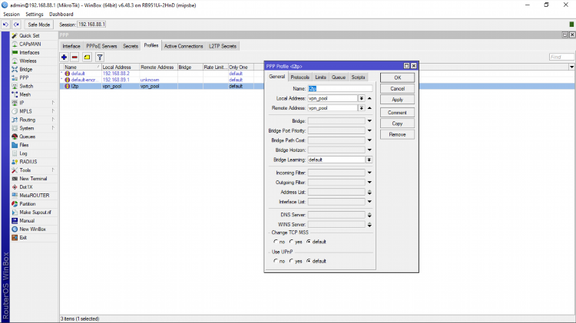The image size is (576, 323).
Task: Expand Outgoing Filter field
Action: (x=369, y=183)
